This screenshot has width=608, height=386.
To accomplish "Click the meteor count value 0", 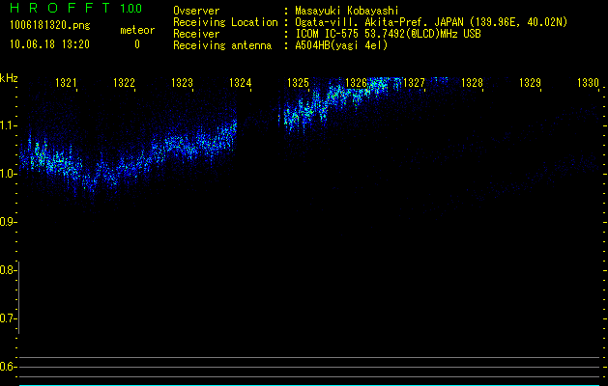I will coord(137,44).
